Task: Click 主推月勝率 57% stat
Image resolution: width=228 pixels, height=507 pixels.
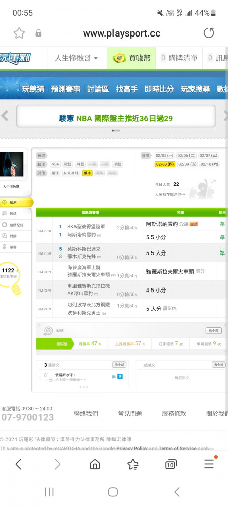Action: click(x=130, y=344)
